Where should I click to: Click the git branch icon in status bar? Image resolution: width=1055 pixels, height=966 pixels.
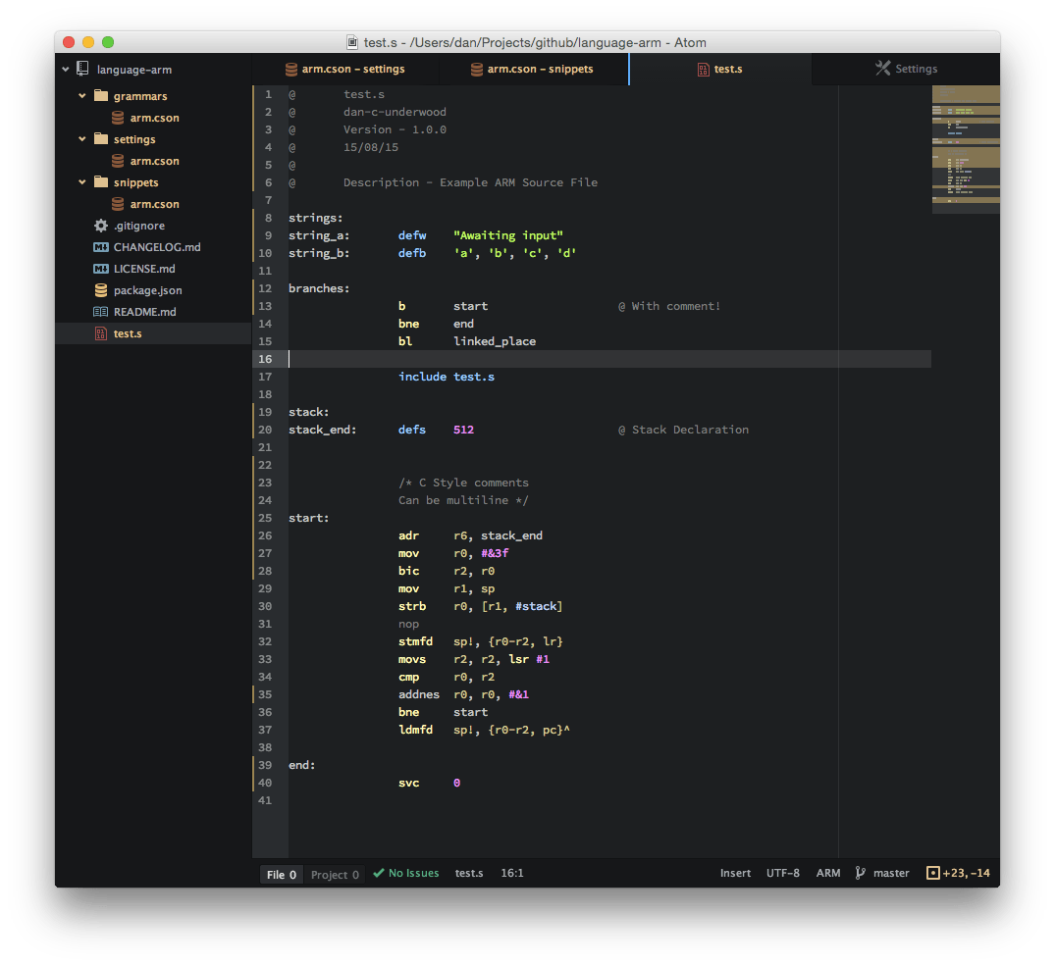pos(860,873)
